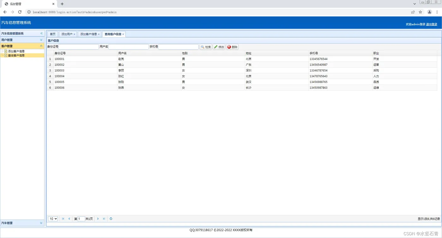Click the share page icon

413,12
